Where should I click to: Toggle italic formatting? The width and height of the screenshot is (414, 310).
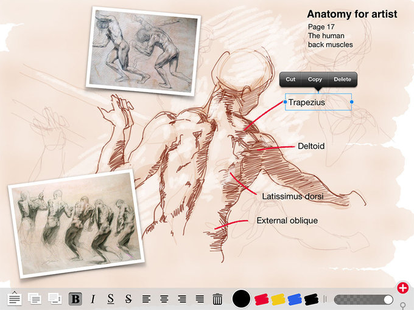pyautogui.click(x=93, y=299)
